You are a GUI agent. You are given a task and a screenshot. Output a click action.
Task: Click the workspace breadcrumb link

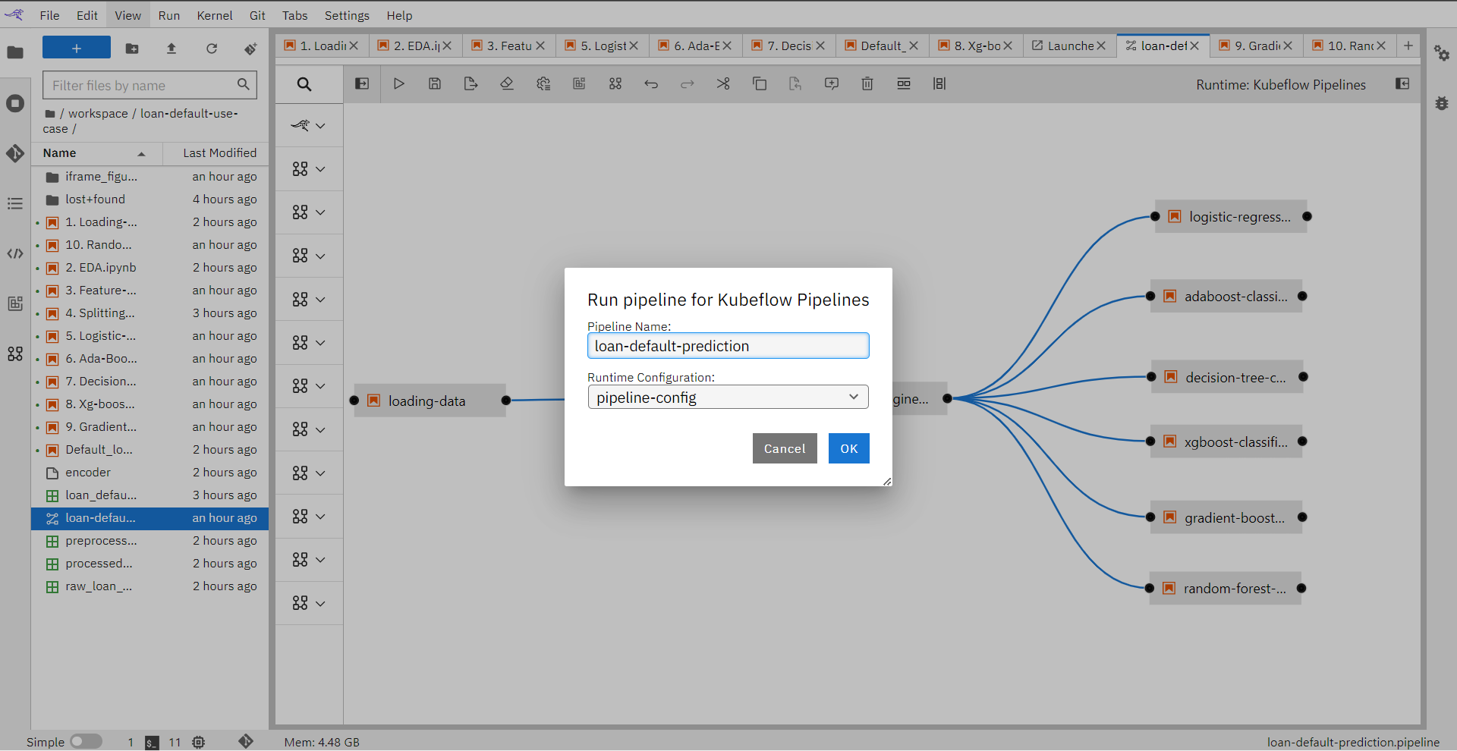(98, 113)
